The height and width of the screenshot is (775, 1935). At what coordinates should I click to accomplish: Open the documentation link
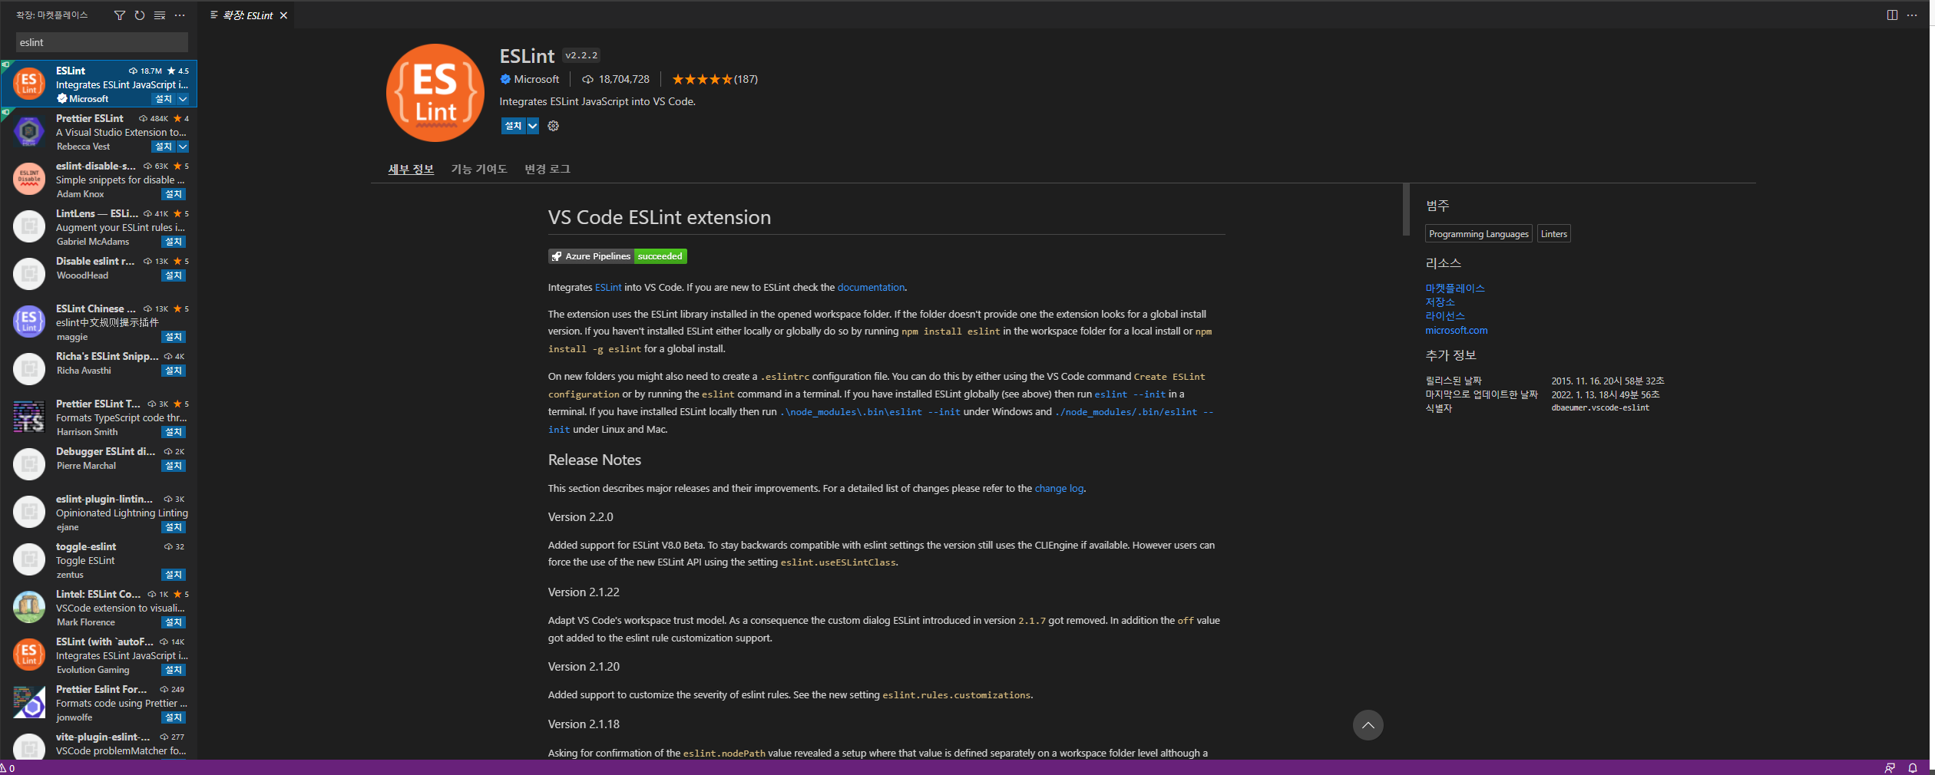coord(871,287)
